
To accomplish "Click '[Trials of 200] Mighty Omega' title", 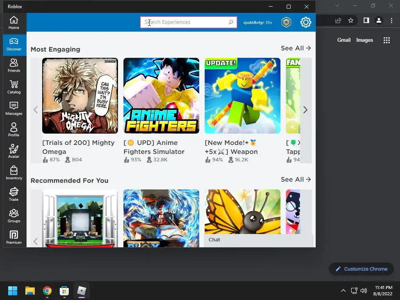I will 79,147.
